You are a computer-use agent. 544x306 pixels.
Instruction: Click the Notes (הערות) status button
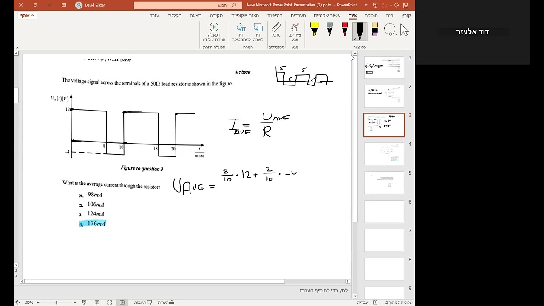(166, 303)
